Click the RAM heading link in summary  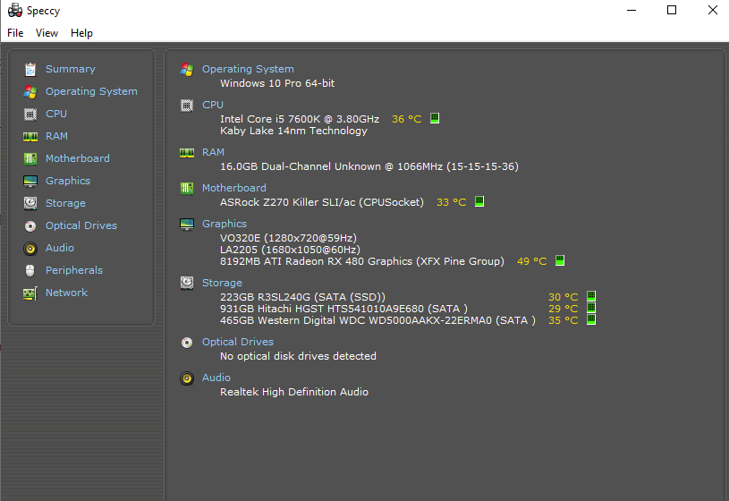coord(213,152)
